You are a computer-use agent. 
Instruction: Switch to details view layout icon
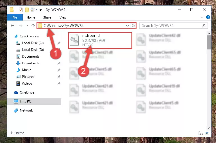201,133
